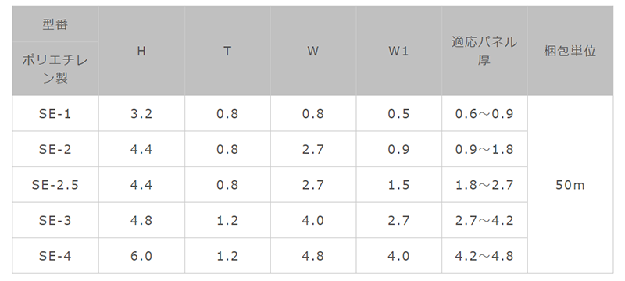Screen dimensions: 625x281
Task: Click the H value 3.2 cell
Action: [x=141, y=114]
